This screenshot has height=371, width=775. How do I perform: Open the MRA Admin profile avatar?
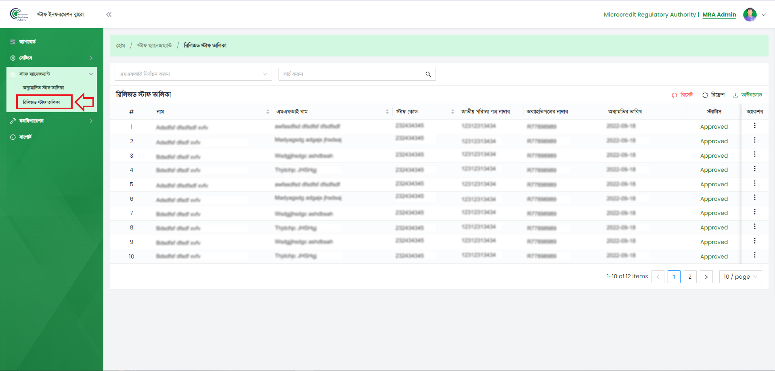(x=750, y=15)
